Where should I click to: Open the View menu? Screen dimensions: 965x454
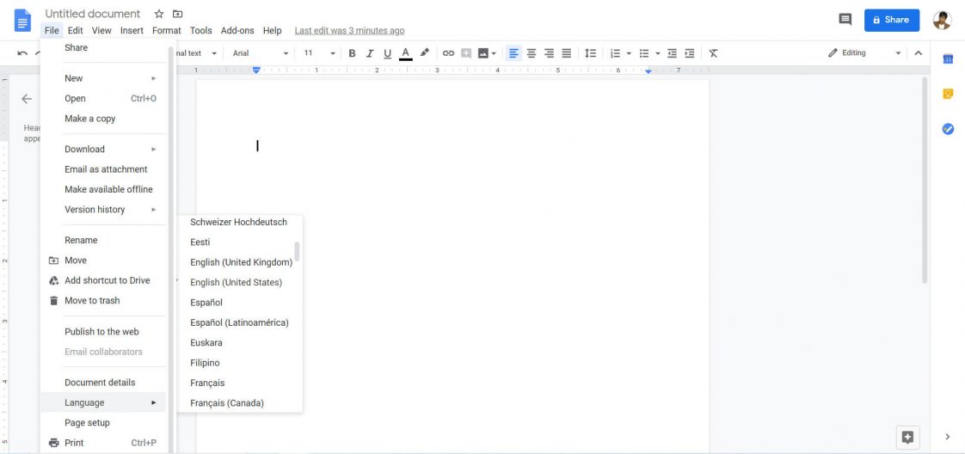[101, 31]
